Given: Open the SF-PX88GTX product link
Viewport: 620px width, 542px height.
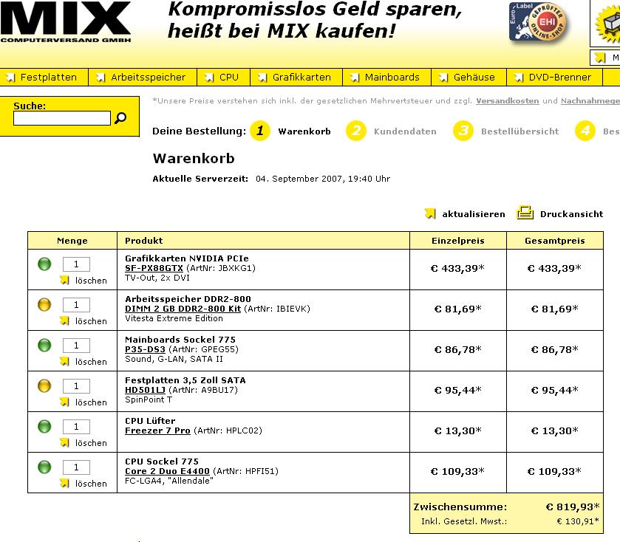Looking at the screenshot, I should pos(154,268).
